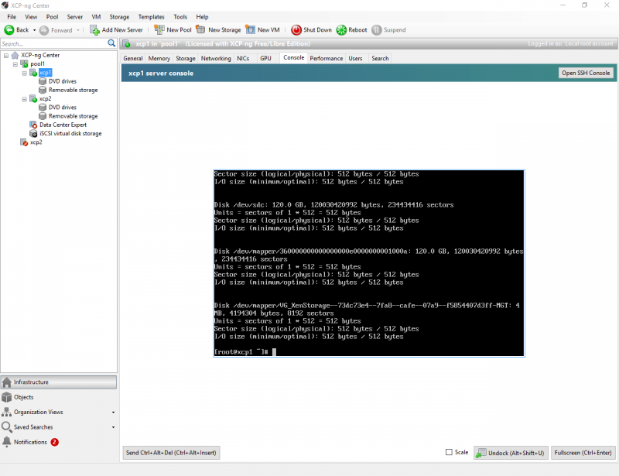Open the New Storage wizard icon
Screen dimensions: 619x476
[x=201, y=30]
